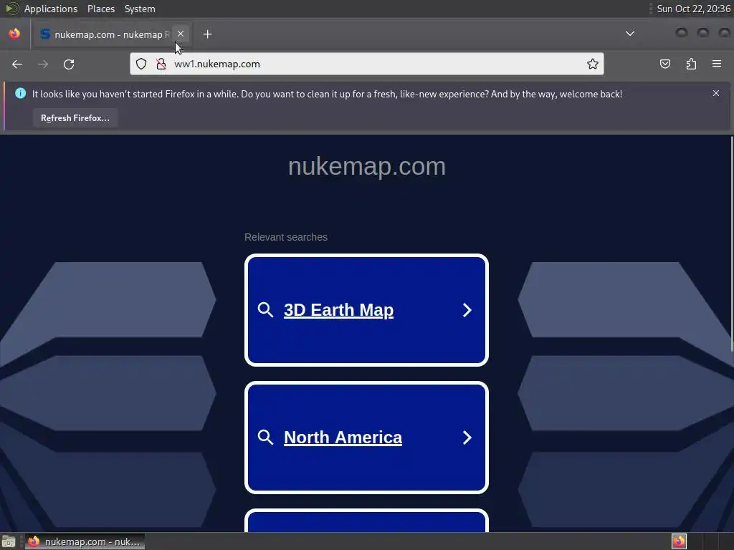Click the nukemap.com page heading
734x550 pixels.
366,166
